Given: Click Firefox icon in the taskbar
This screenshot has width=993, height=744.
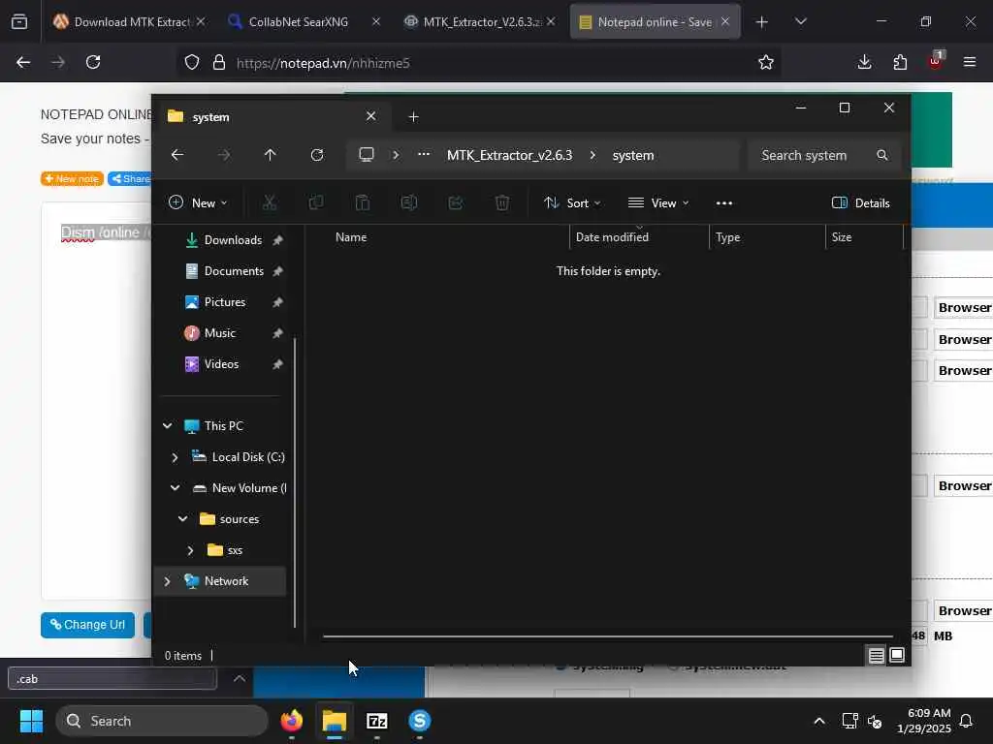Looking at the screenshot, I should (x=291, y=721).
